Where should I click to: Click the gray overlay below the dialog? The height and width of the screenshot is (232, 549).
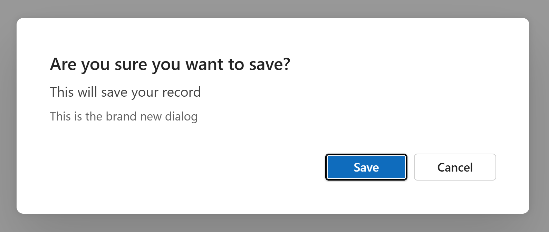pyautogui.click(x=274, y=224)
